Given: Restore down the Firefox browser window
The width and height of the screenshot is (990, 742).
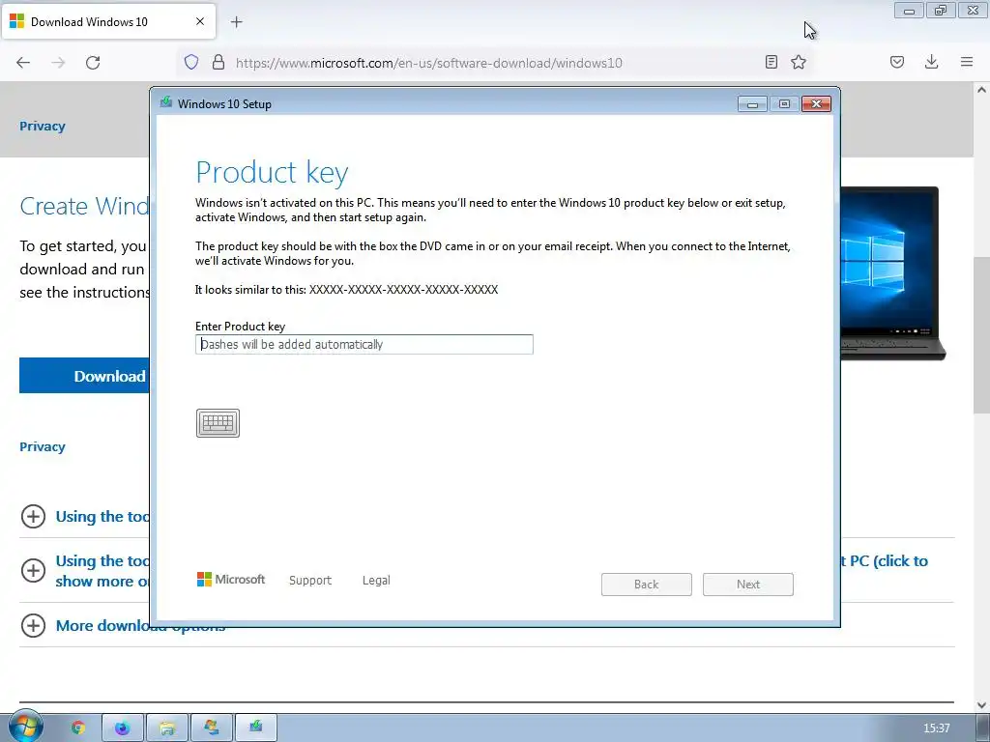Looking at the screenshot, I should (x=941, y=11).
